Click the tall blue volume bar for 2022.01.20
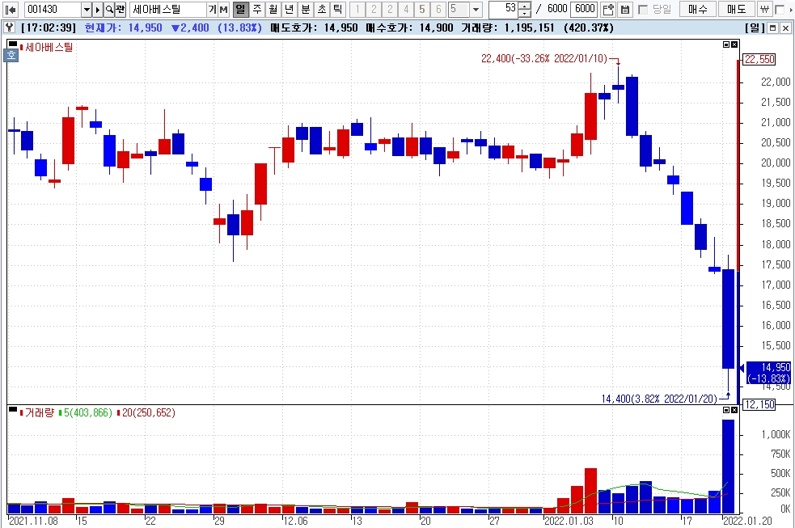The image size is (795, 528). coord(728,467)
